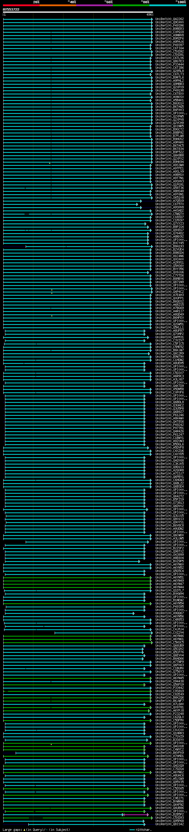This screenshot has width=189, height=832.
Task: Choose the UniRef100_C5XD92 entry
Action: pos(169,51)
